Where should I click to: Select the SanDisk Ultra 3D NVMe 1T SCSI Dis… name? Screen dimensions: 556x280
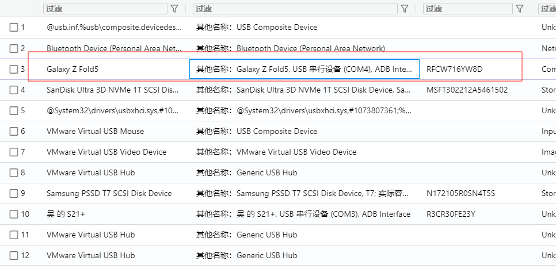tap(113, 90)
